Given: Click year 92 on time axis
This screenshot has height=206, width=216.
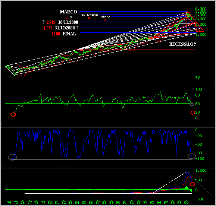Looking at the screenshot, I should (x=132, y=202).
